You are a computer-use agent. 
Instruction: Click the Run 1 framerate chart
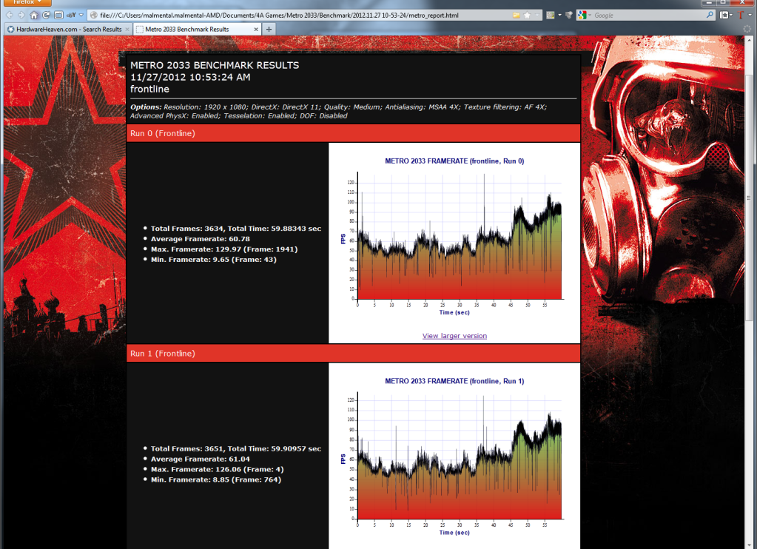point(454,457)
